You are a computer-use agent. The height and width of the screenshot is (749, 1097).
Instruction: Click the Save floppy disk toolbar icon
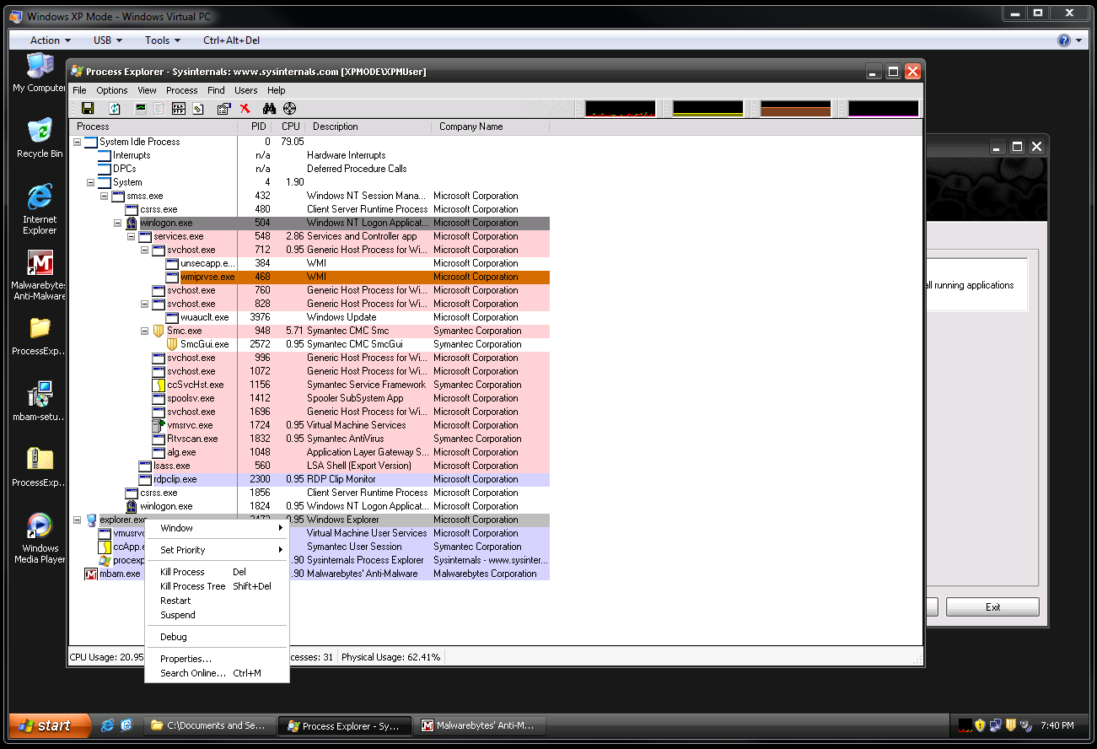point(87,108)
